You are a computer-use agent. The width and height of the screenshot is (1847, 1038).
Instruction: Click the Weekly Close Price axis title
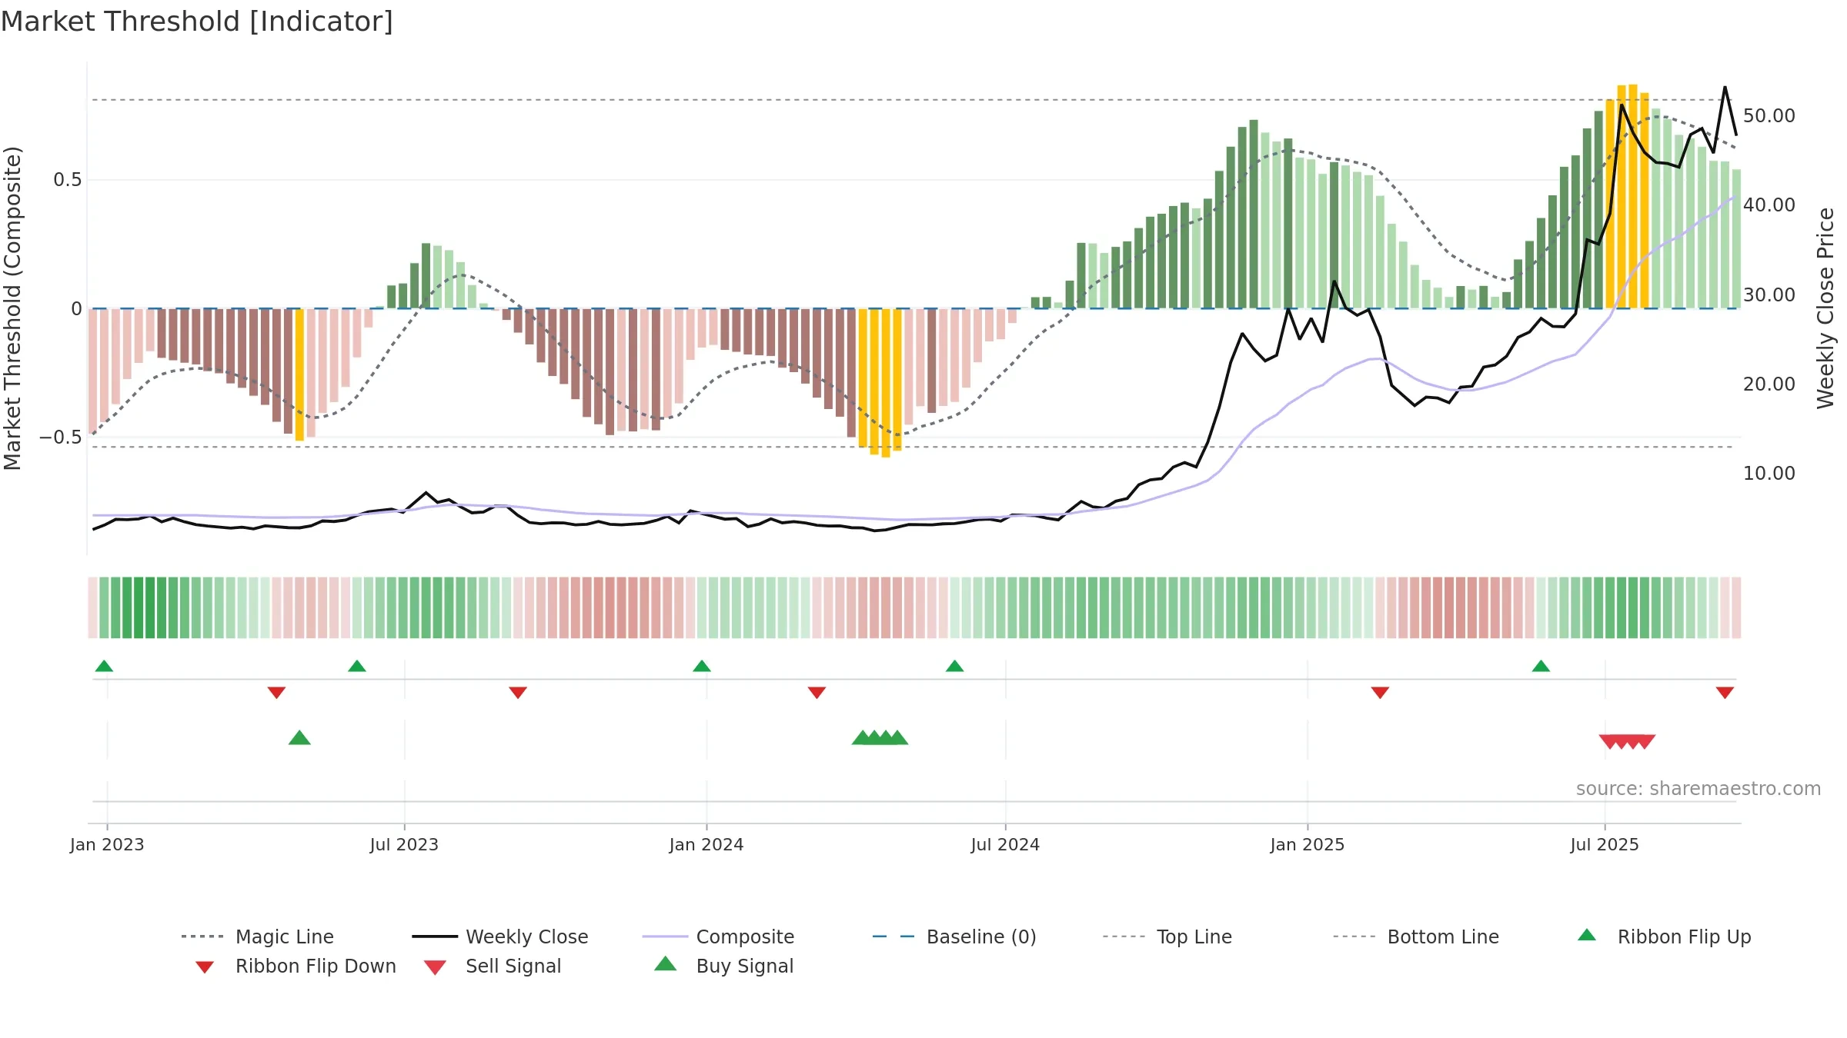(1825, 308)
